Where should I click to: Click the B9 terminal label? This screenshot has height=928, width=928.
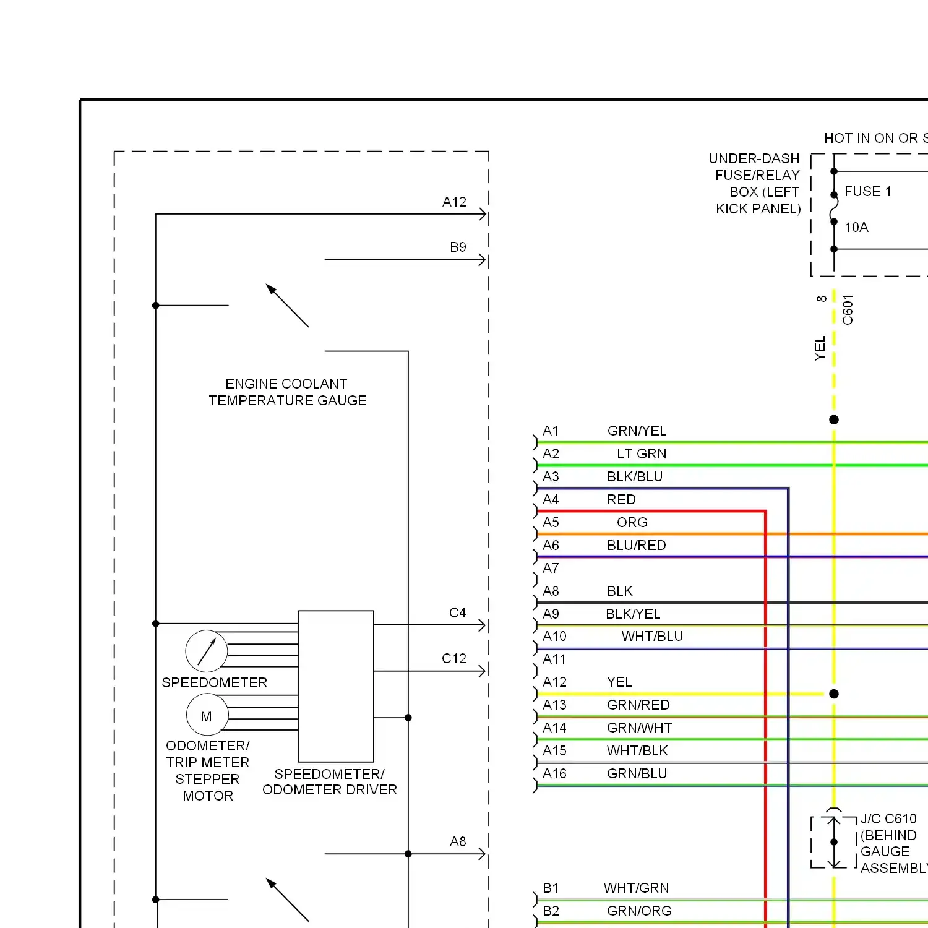(x=458, y=247)
